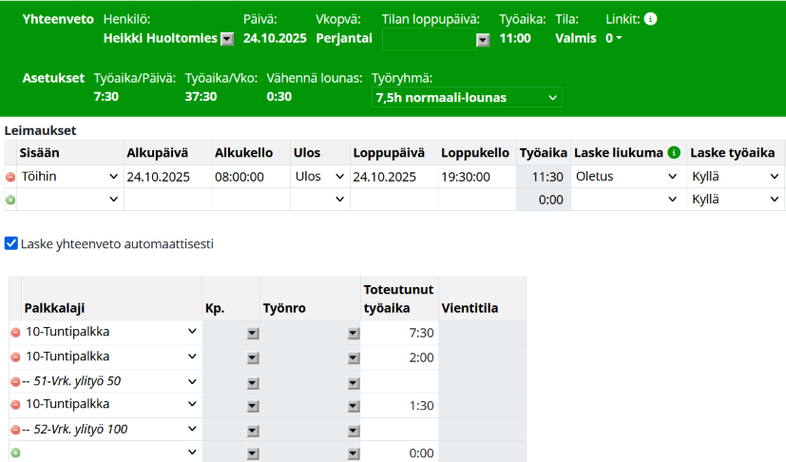
Task: Remove the 52-Vrk. ylityö 100 row
Action: click(15, 430)
